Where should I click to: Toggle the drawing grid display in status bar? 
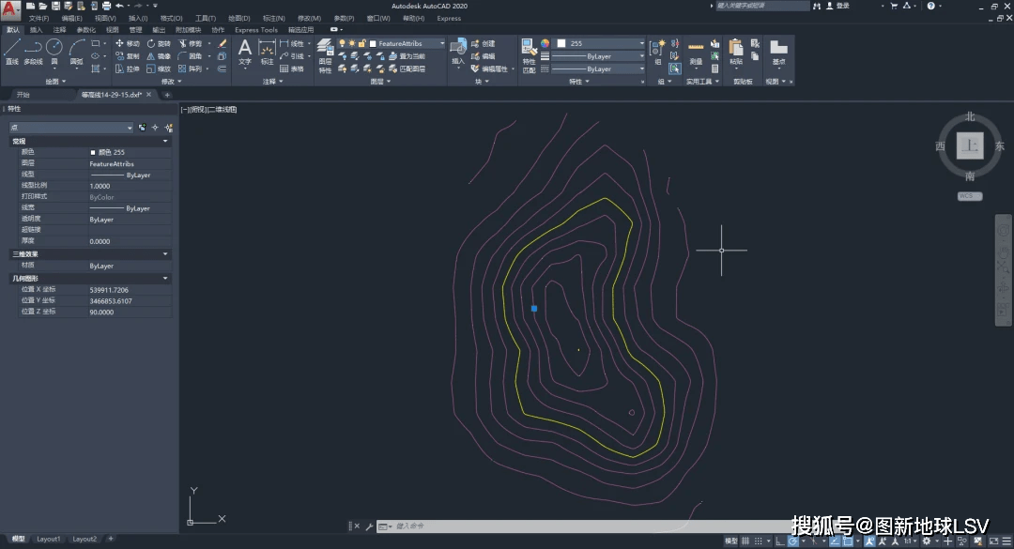(745, 541)
